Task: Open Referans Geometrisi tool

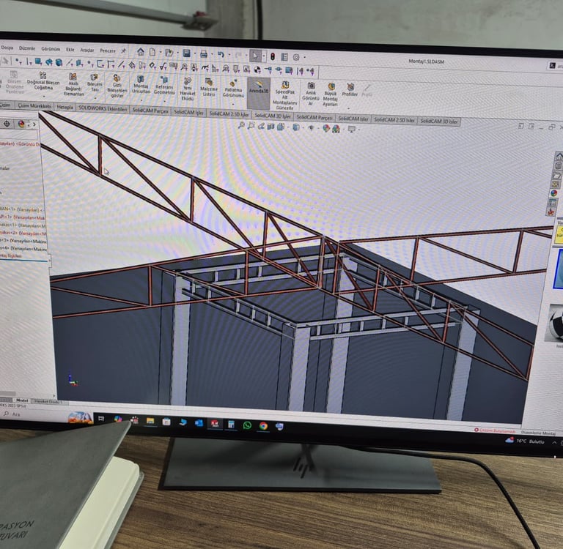Action: pyautogui.click(x=163, y=86)
